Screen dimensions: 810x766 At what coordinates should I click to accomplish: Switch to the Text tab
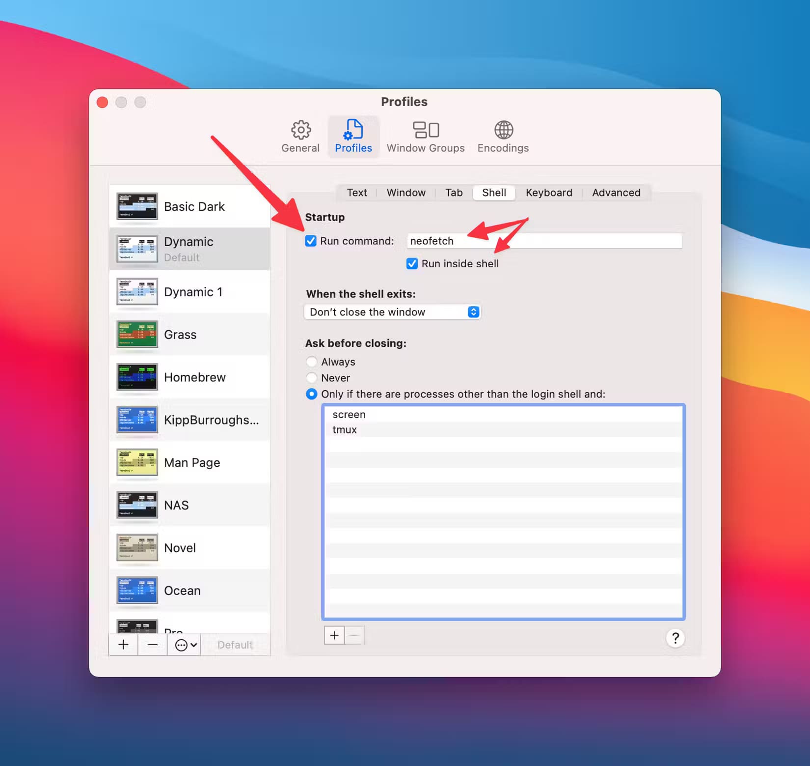(x=357, y=193)
